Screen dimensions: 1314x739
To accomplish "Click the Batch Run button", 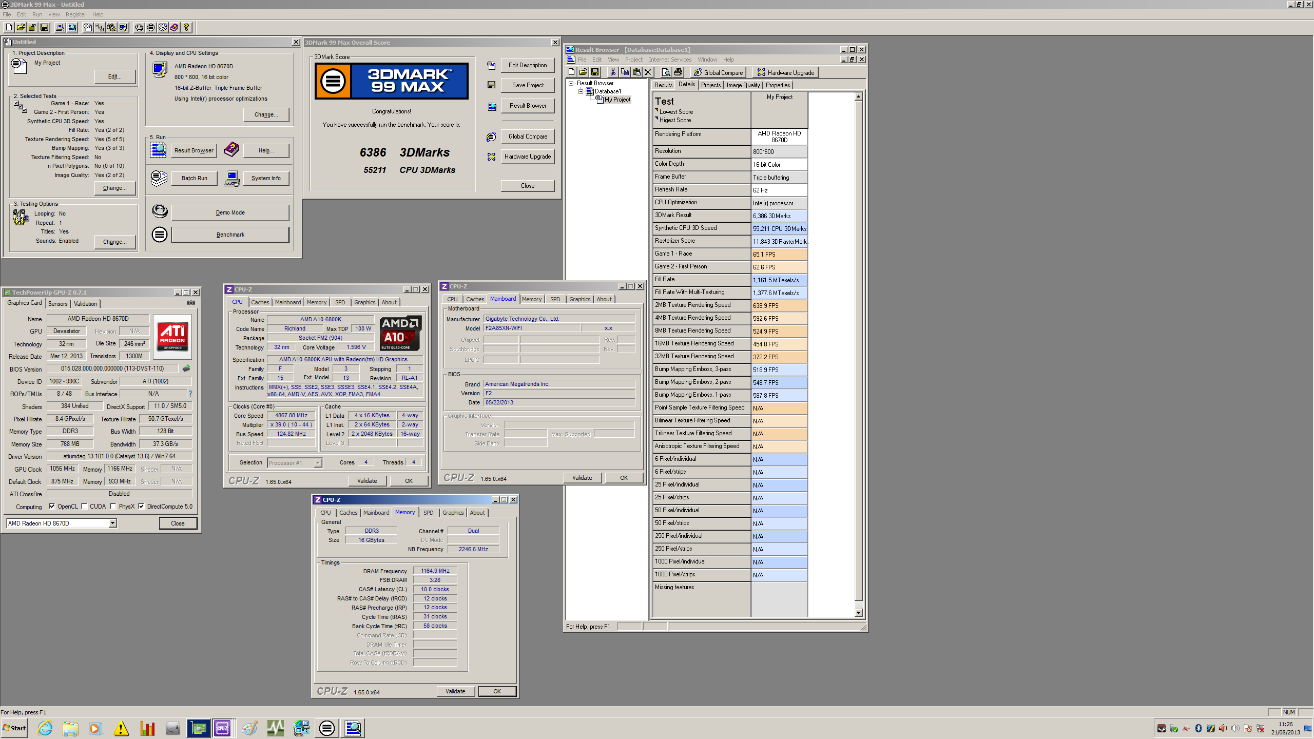I will pos(194,178).
